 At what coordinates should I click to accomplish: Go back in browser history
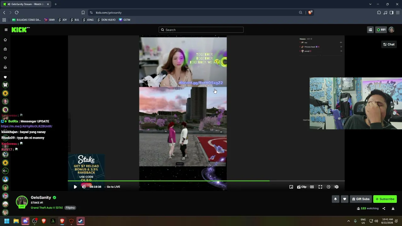tap(4, 13)
